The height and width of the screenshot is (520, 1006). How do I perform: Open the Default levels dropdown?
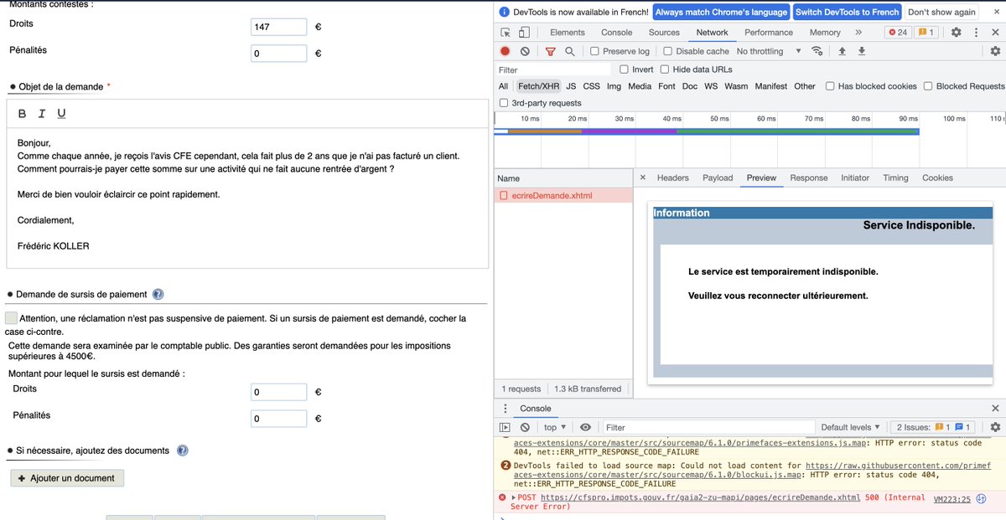[851, 427]
